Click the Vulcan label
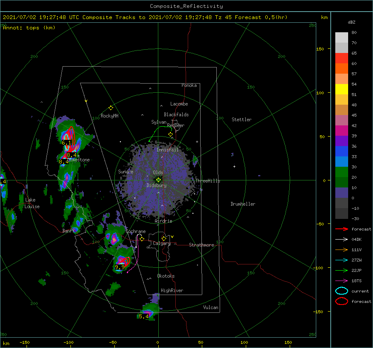 [x=211, y=307]
